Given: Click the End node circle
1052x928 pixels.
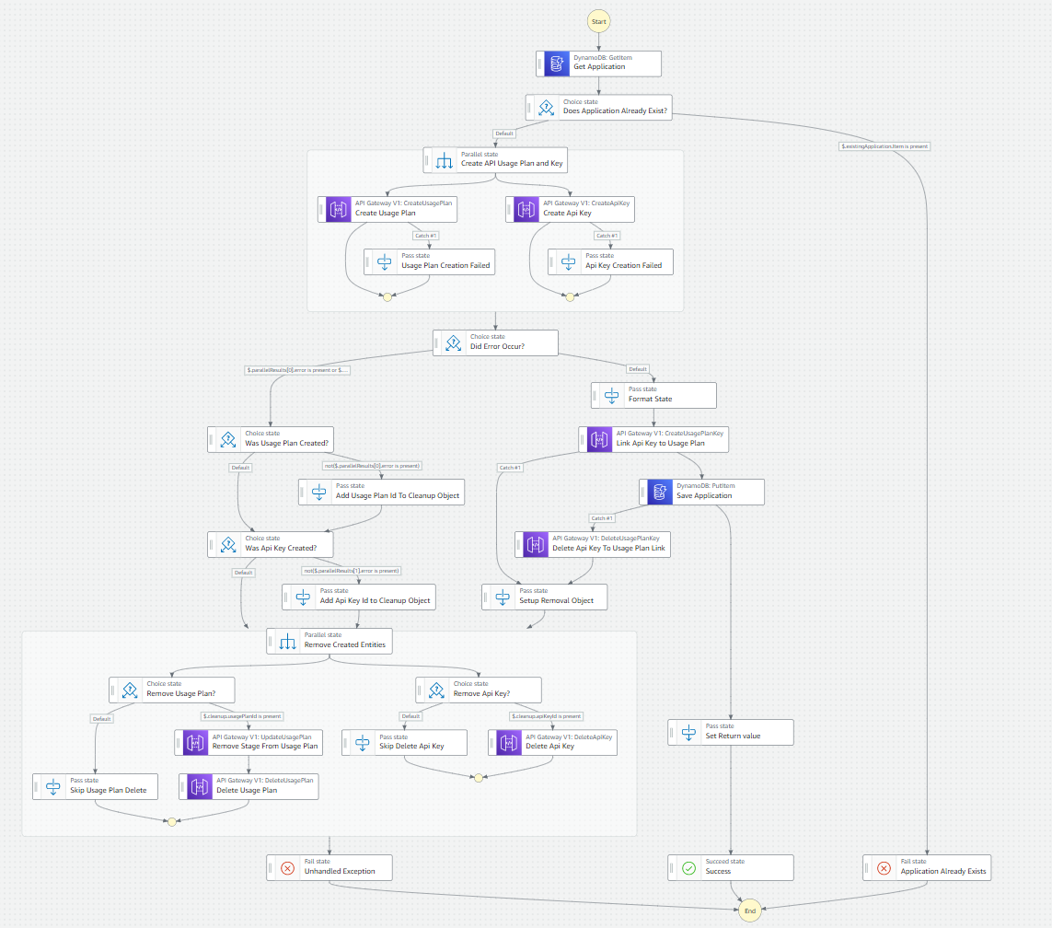Looking at the screenshot, I should point(750,911).
